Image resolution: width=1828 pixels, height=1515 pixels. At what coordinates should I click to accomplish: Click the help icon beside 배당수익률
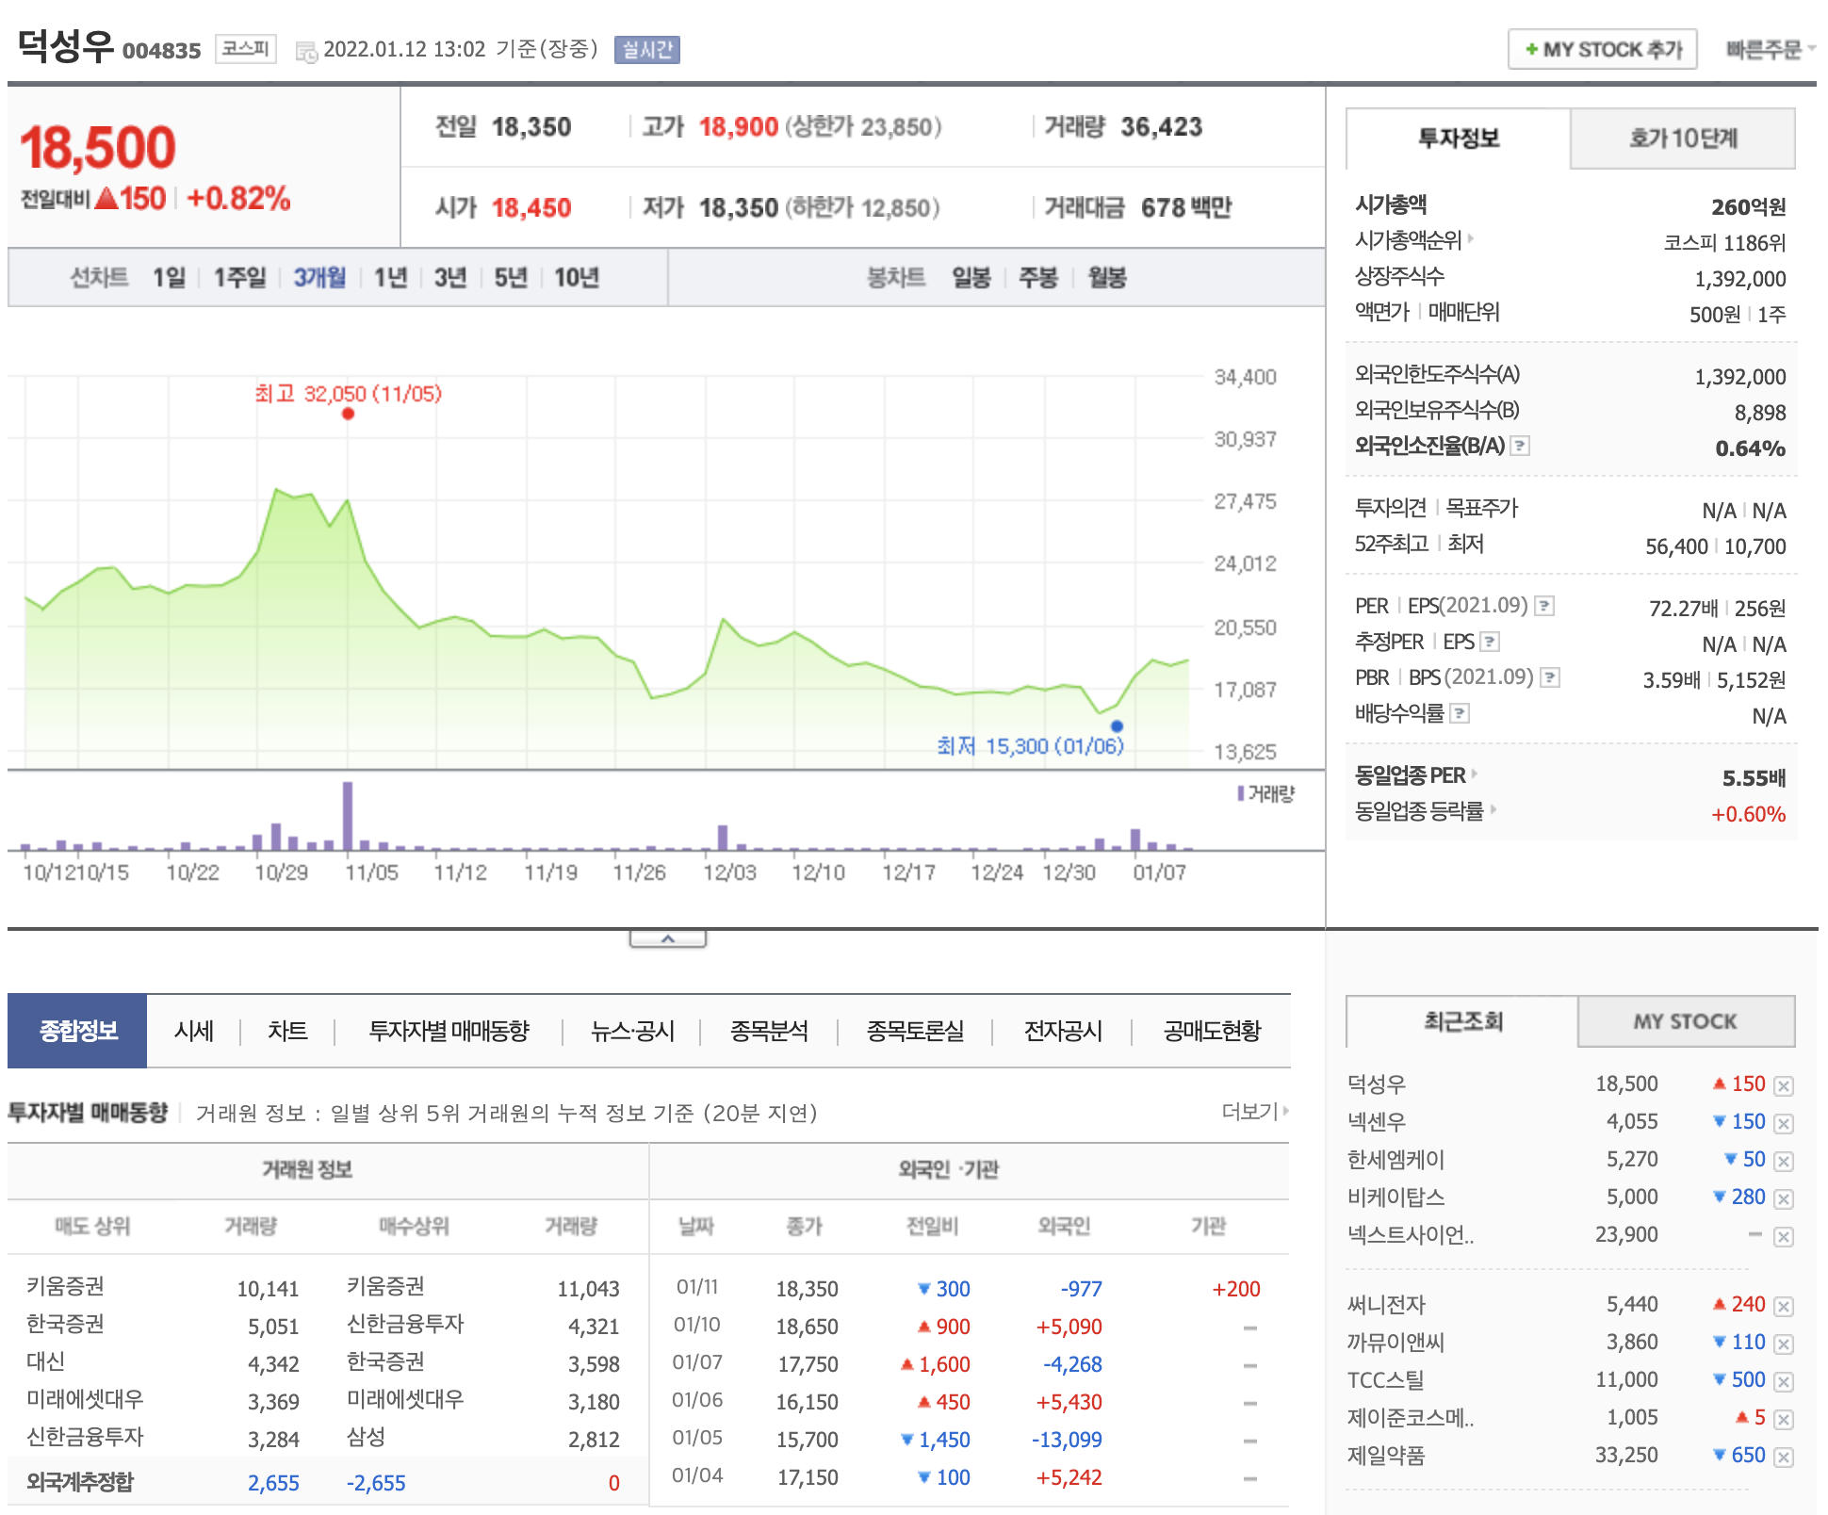[1459, 713]
